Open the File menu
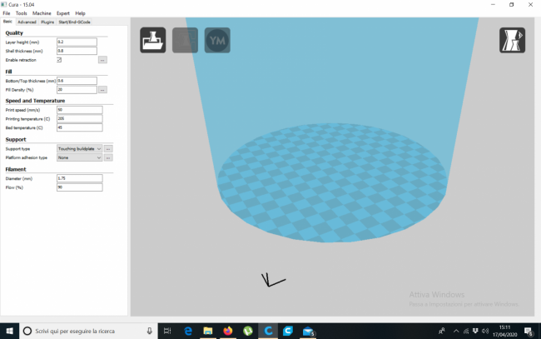Screen dimensions: 541x339 click(x=6, y=13)
